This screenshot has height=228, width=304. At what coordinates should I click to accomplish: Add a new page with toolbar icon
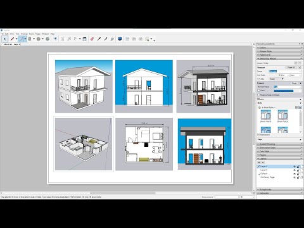coord(127,39)
